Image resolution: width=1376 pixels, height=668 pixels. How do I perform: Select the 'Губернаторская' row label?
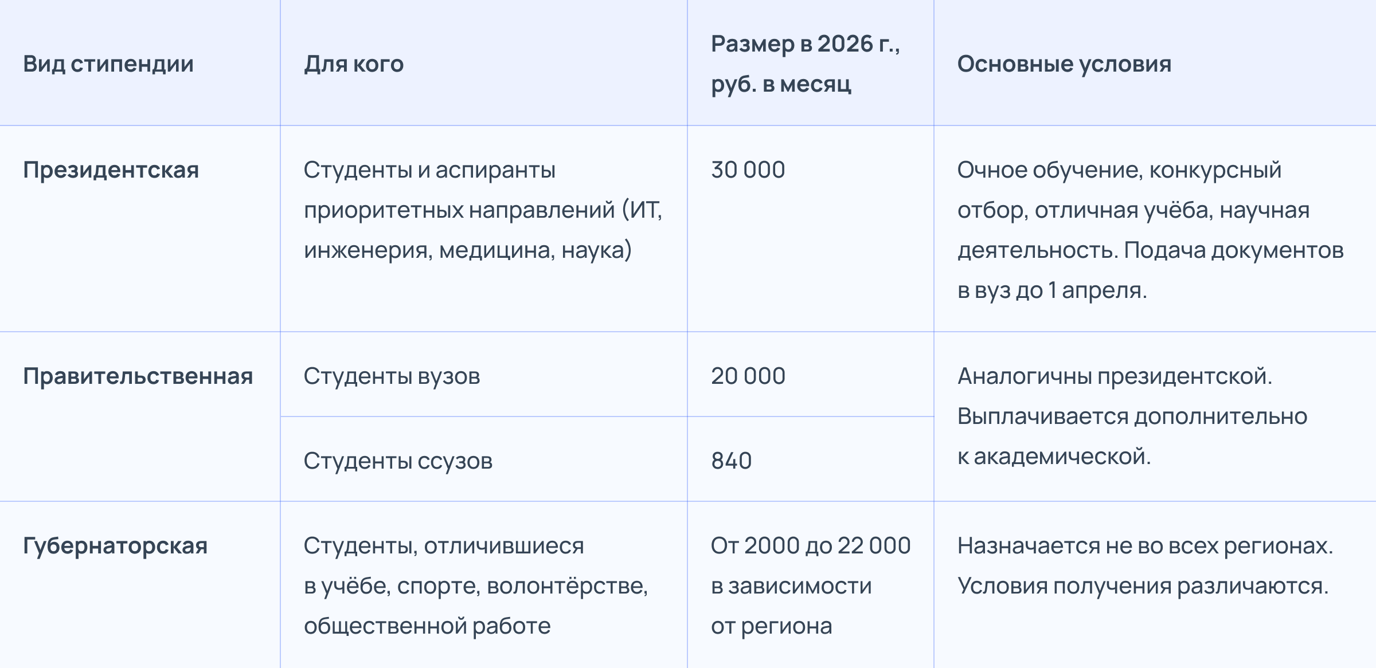115,546
